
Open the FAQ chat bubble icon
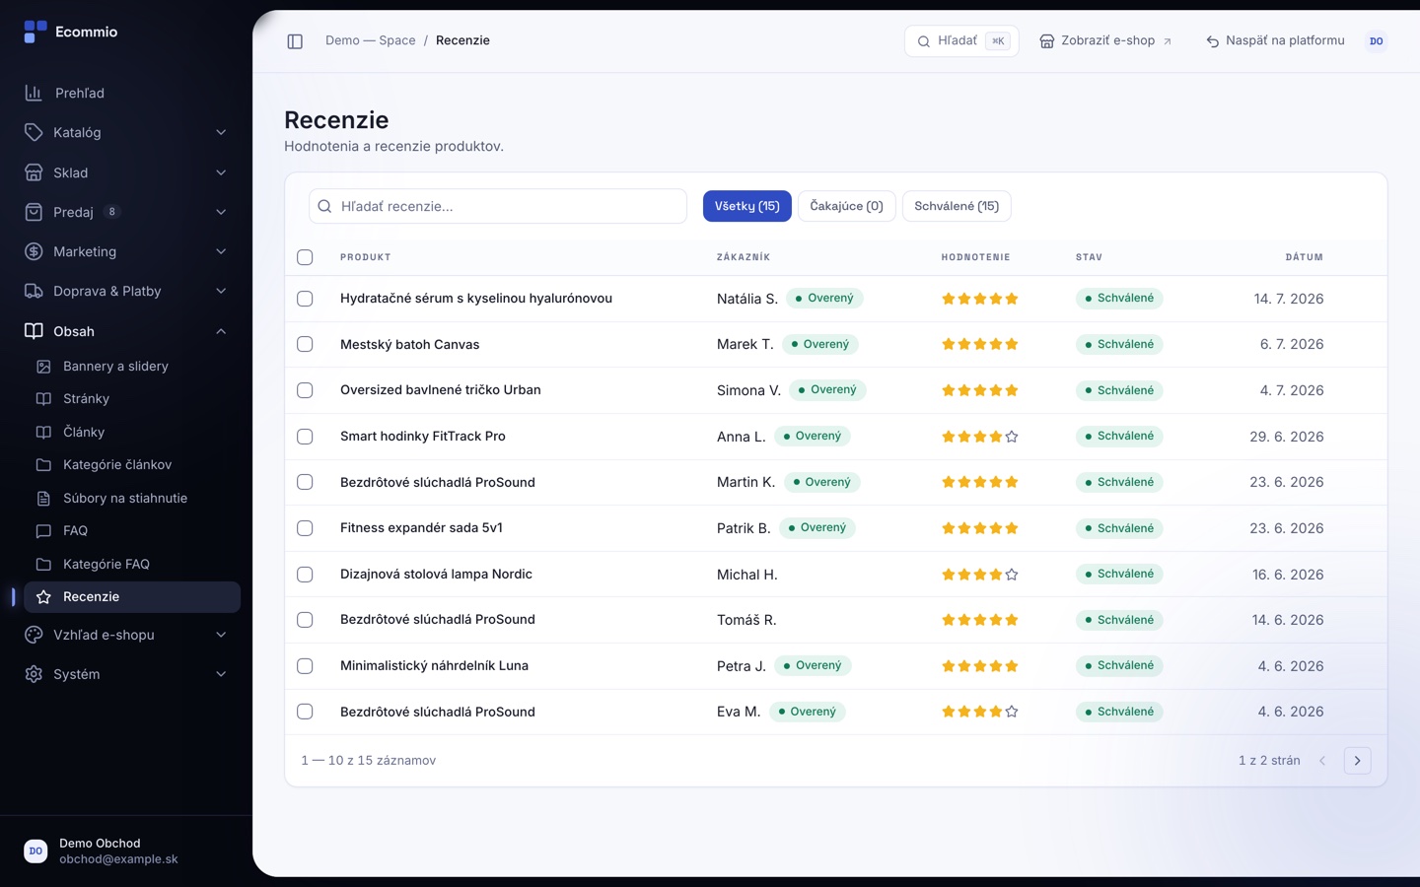pyautogui.click(x=43, y=531)
